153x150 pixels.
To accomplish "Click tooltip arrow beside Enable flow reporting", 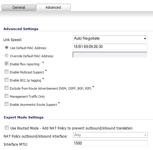I will pos(43,62).
